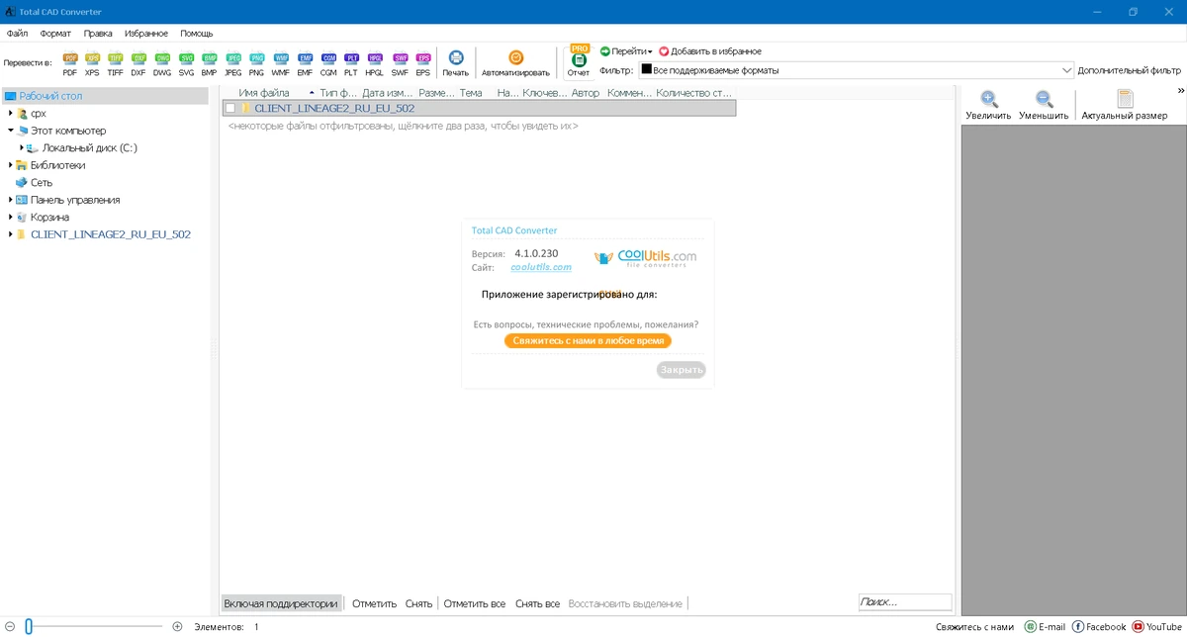Click Отметить все button

point(474,603)
